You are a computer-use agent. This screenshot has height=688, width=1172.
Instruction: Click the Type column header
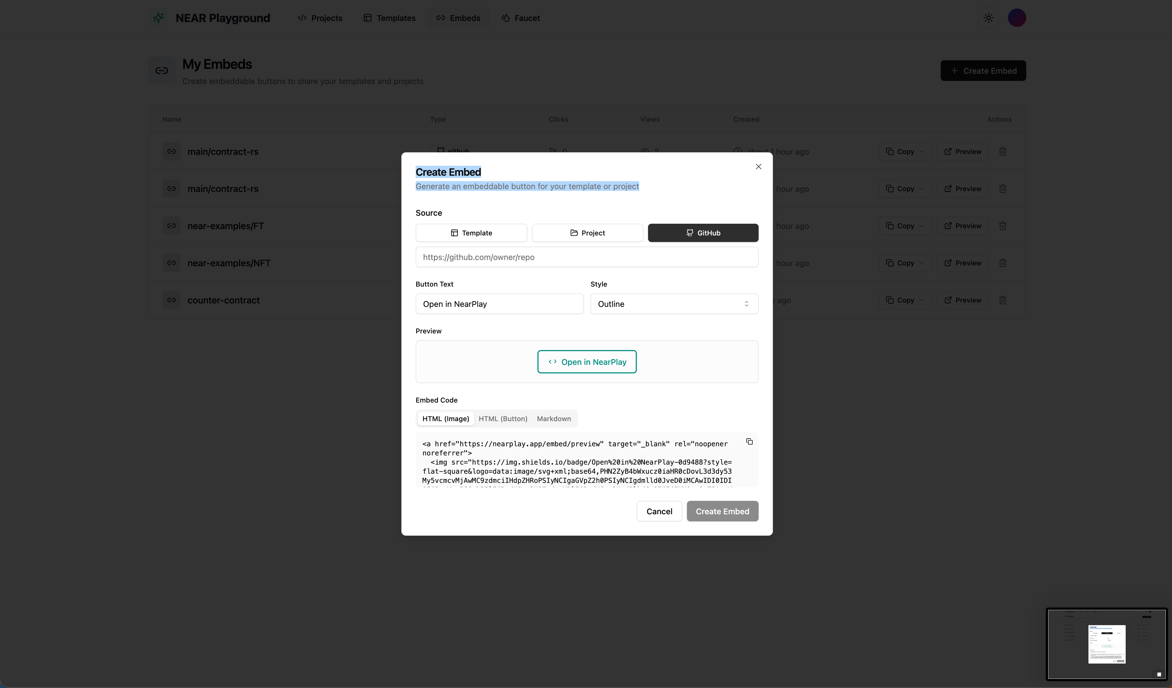tap(438, 119)
